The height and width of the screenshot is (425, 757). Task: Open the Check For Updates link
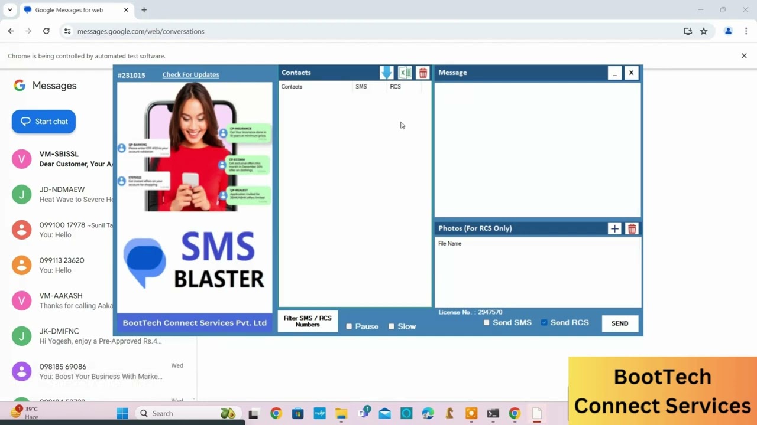tap(190, 74)
